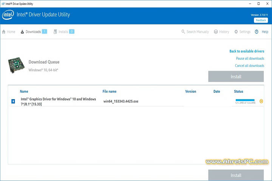272x181 pixels.
Task: Click the Date column header
Action: click(217, 92)
